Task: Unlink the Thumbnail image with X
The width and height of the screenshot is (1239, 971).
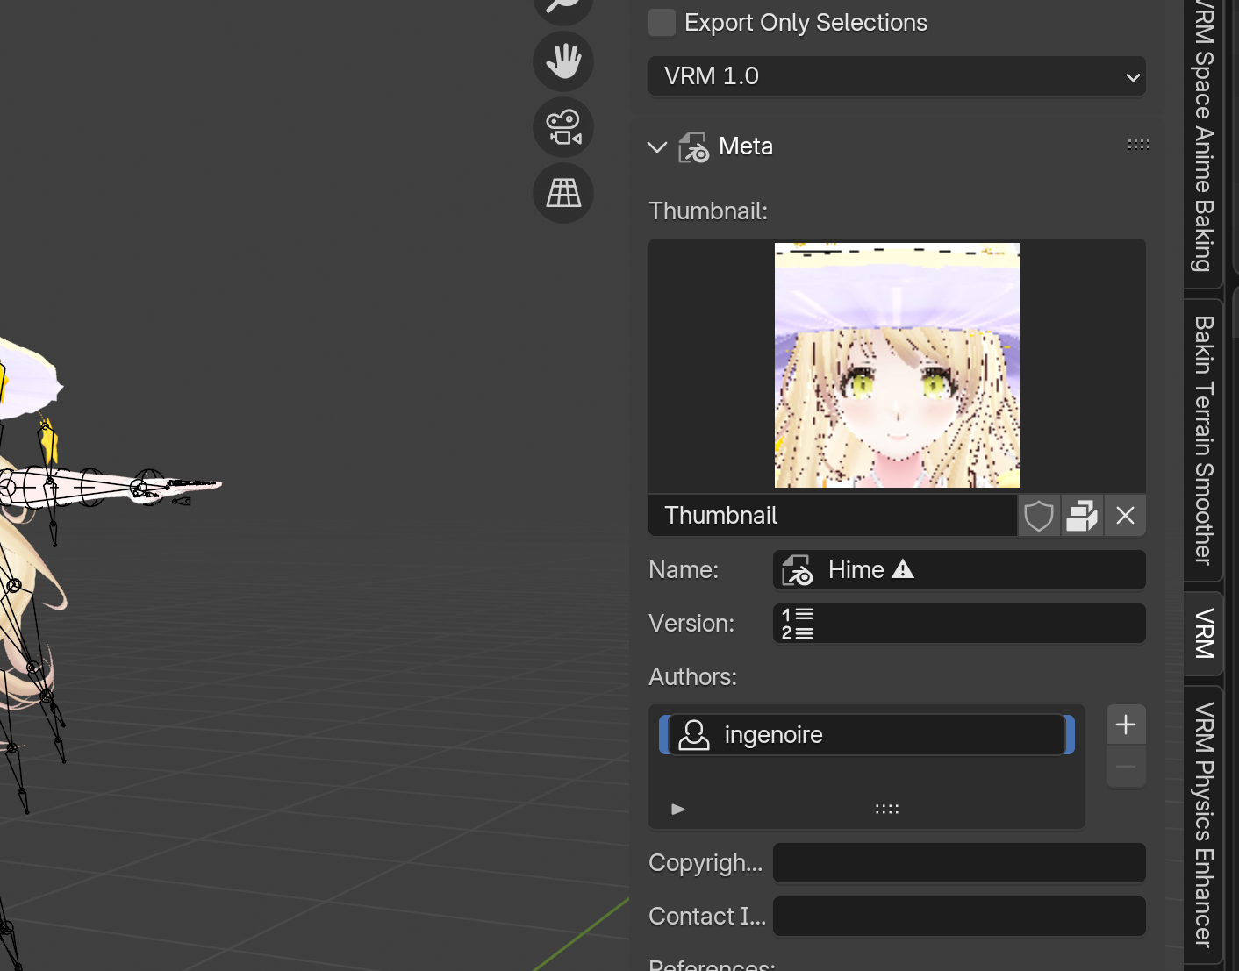Action: 1125,516
